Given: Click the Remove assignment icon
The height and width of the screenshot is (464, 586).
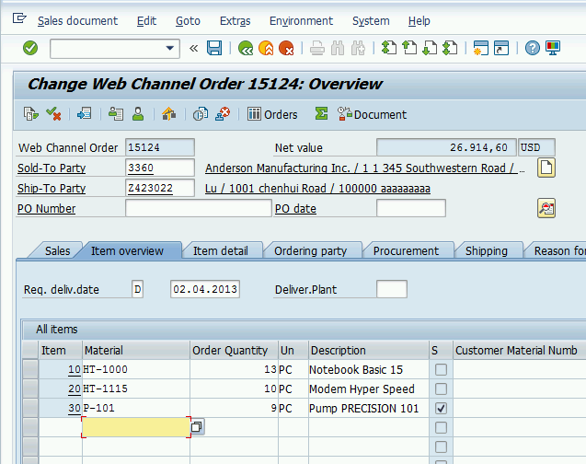Looking at the screenshot, I should point(223,113).
